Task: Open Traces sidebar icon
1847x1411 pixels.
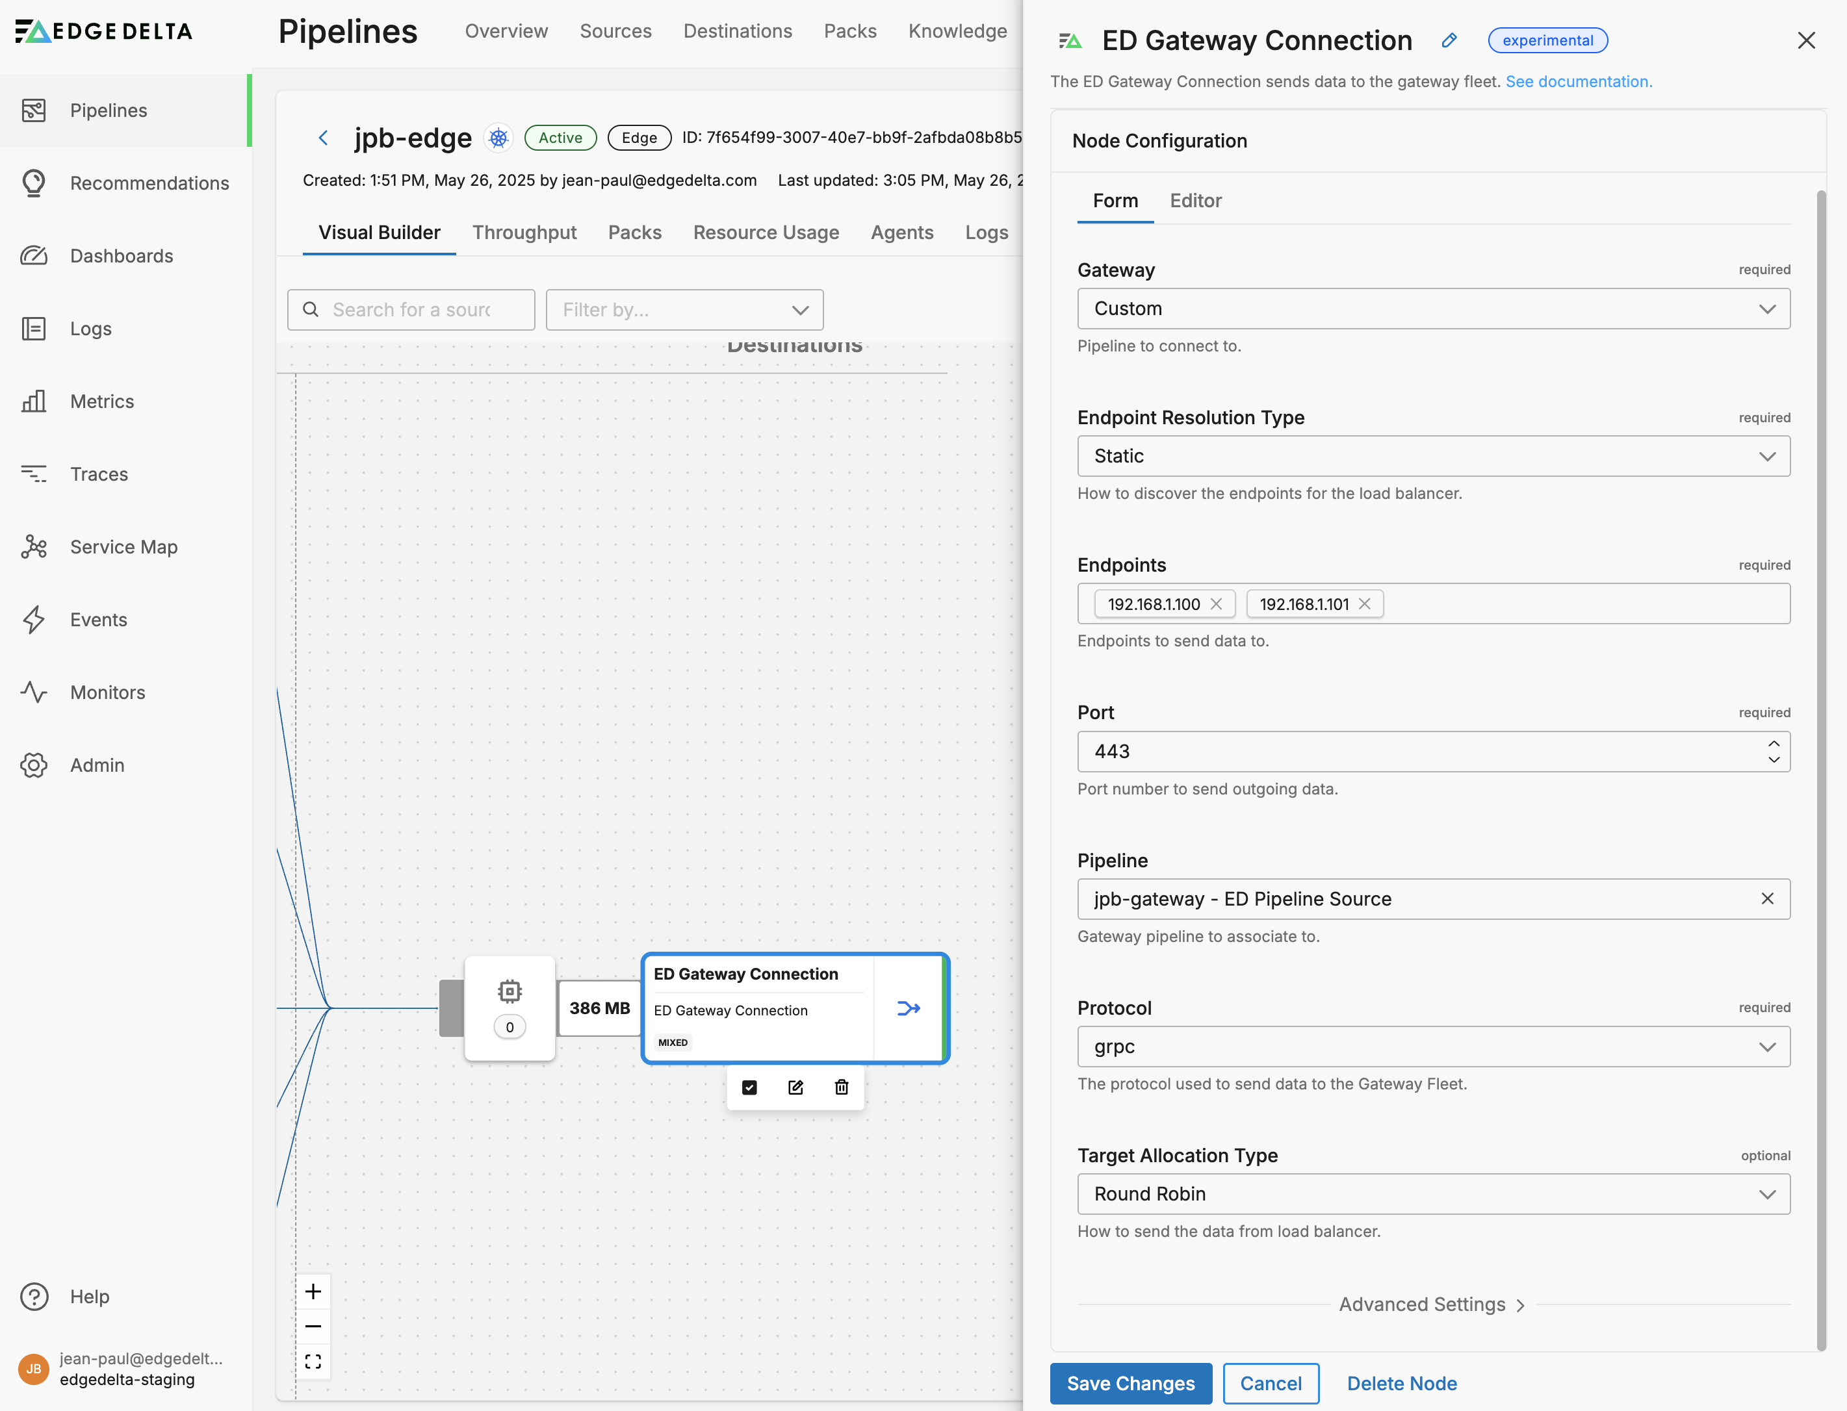Action: [x=34, y=474]
